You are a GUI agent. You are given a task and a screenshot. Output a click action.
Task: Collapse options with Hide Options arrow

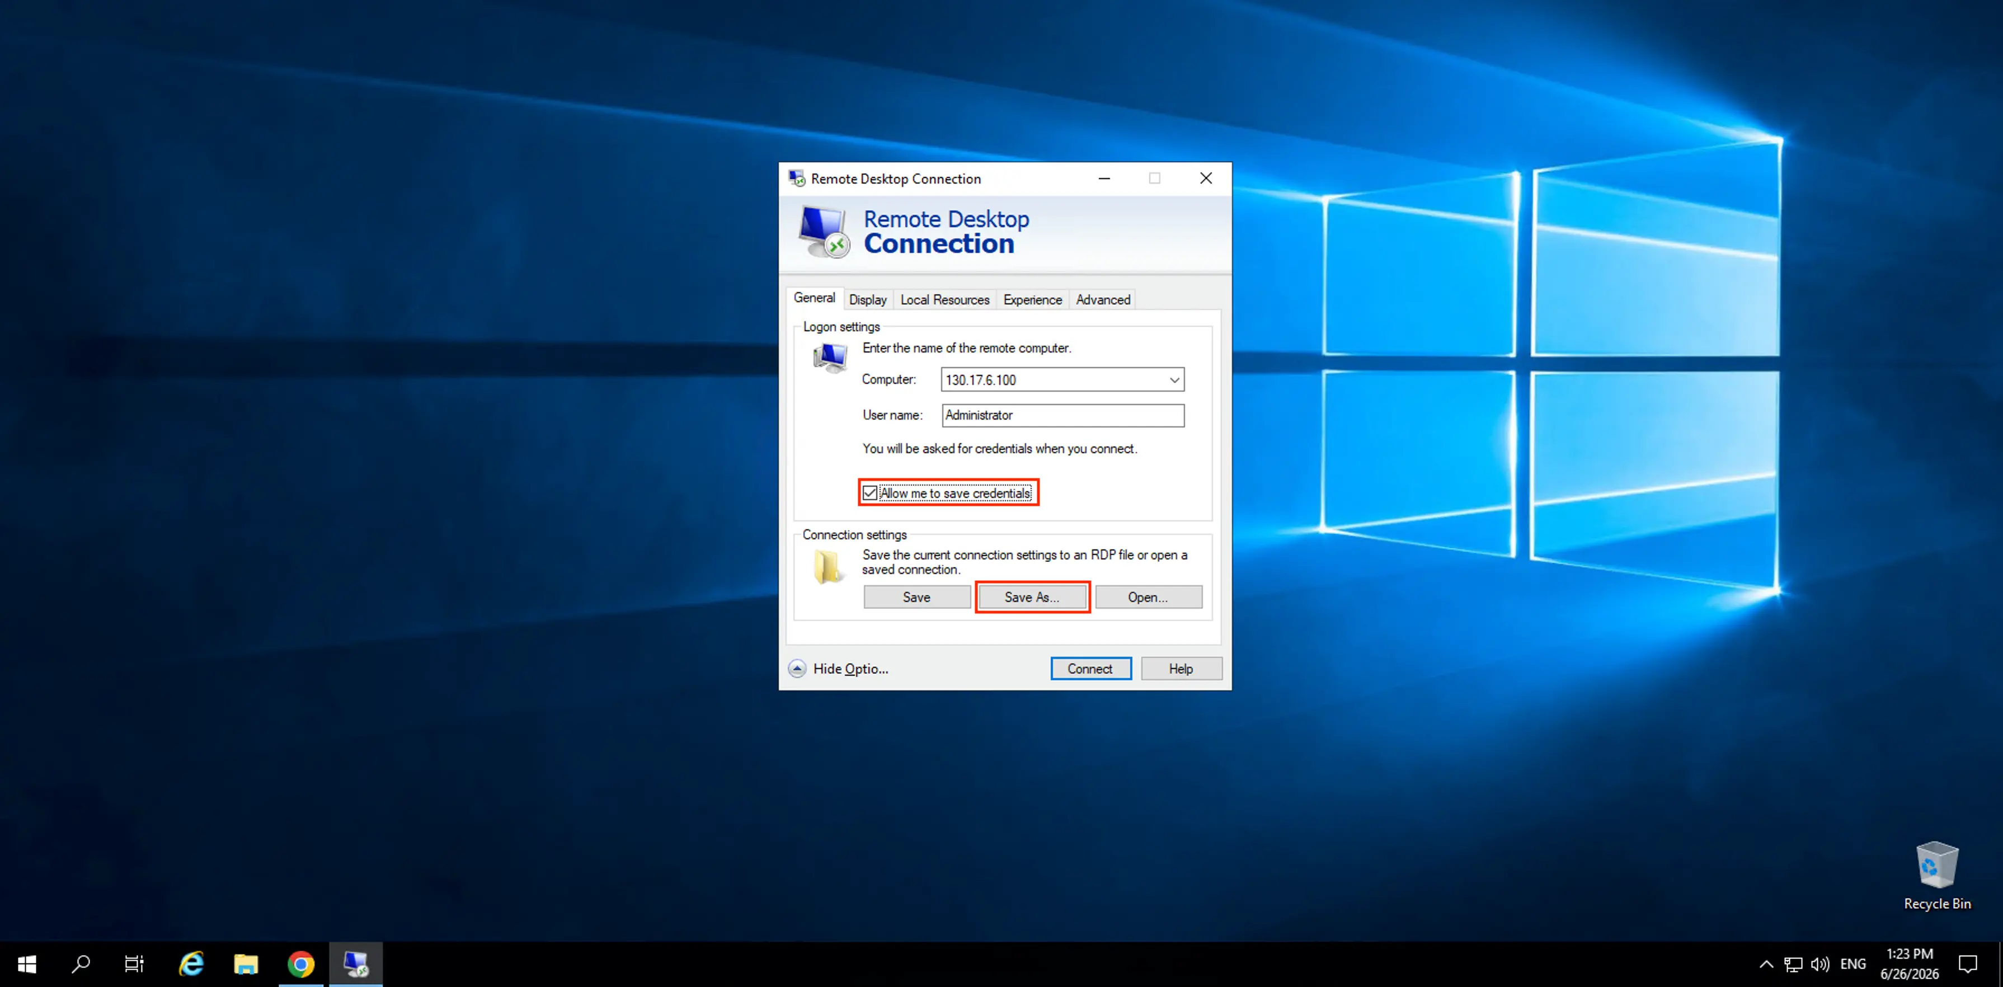tap(797, 669)
